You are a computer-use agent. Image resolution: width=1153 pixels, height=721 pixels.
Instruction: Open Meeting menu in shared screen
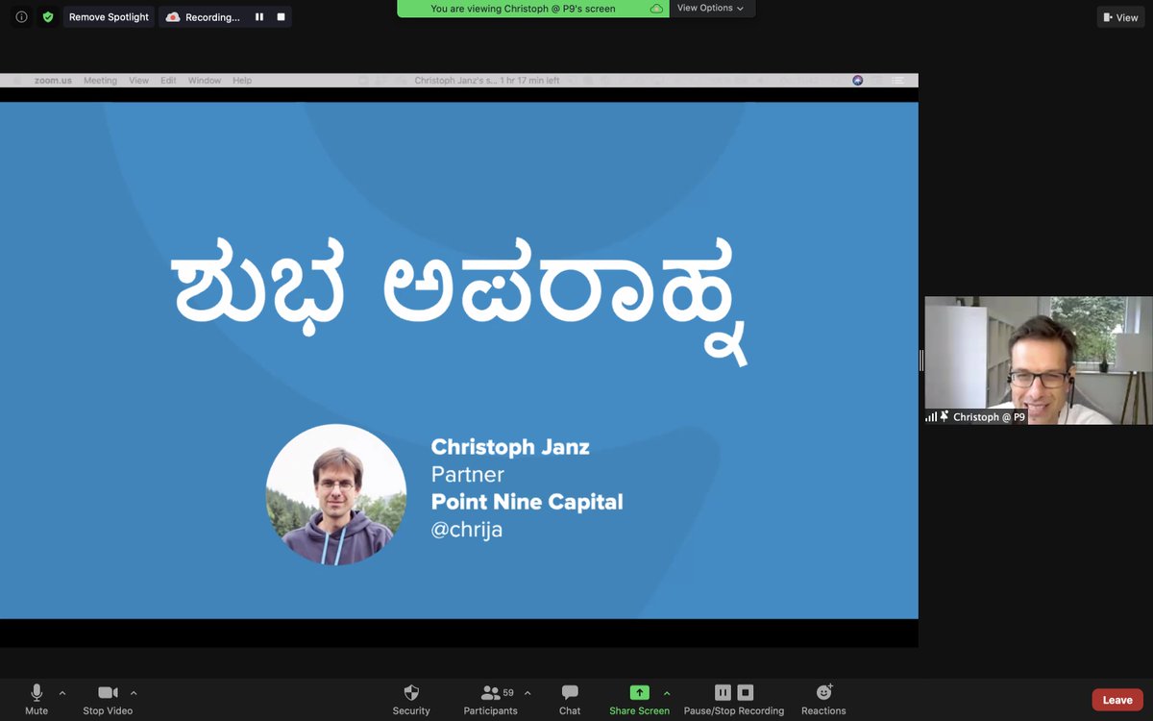pos(100,81)
